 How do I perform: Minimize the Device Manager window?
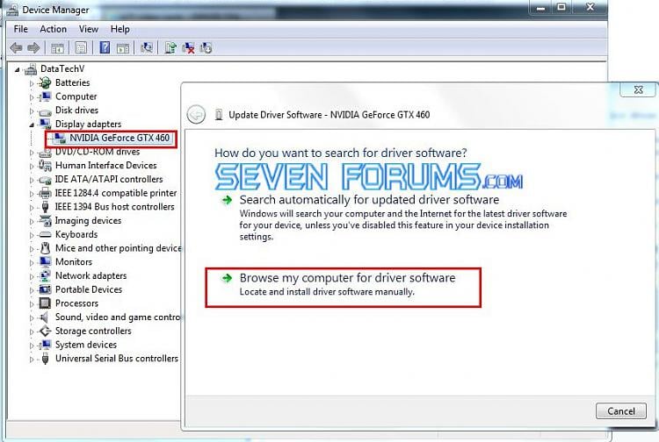click(540, 7)
